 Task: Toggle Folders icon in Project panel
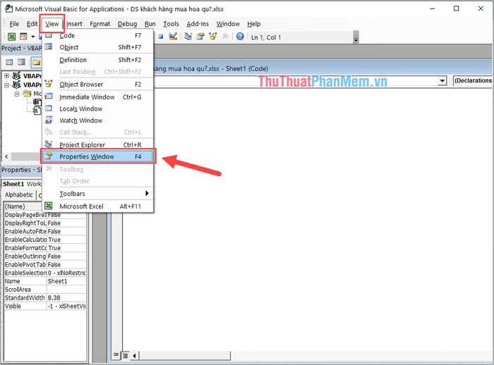click(x=36, y=62)
